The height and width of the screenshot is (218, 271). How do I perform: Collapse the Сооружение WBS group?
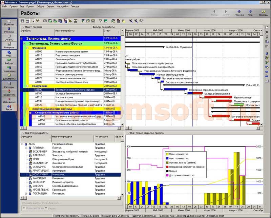(x=27, y=86)
